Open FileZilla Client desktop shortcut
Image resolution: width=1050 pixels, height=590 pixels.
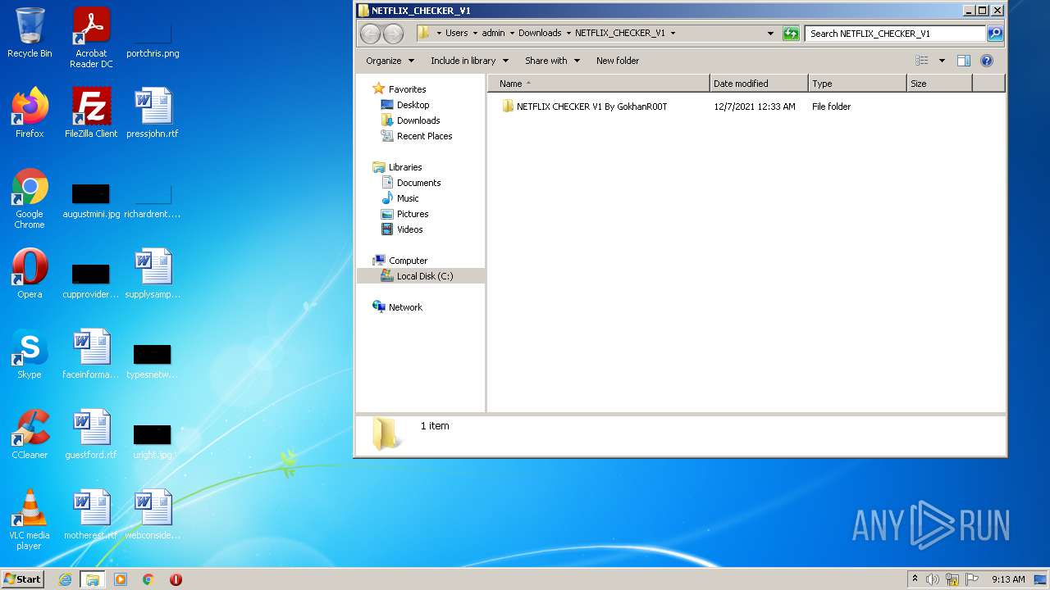[91, 112]
